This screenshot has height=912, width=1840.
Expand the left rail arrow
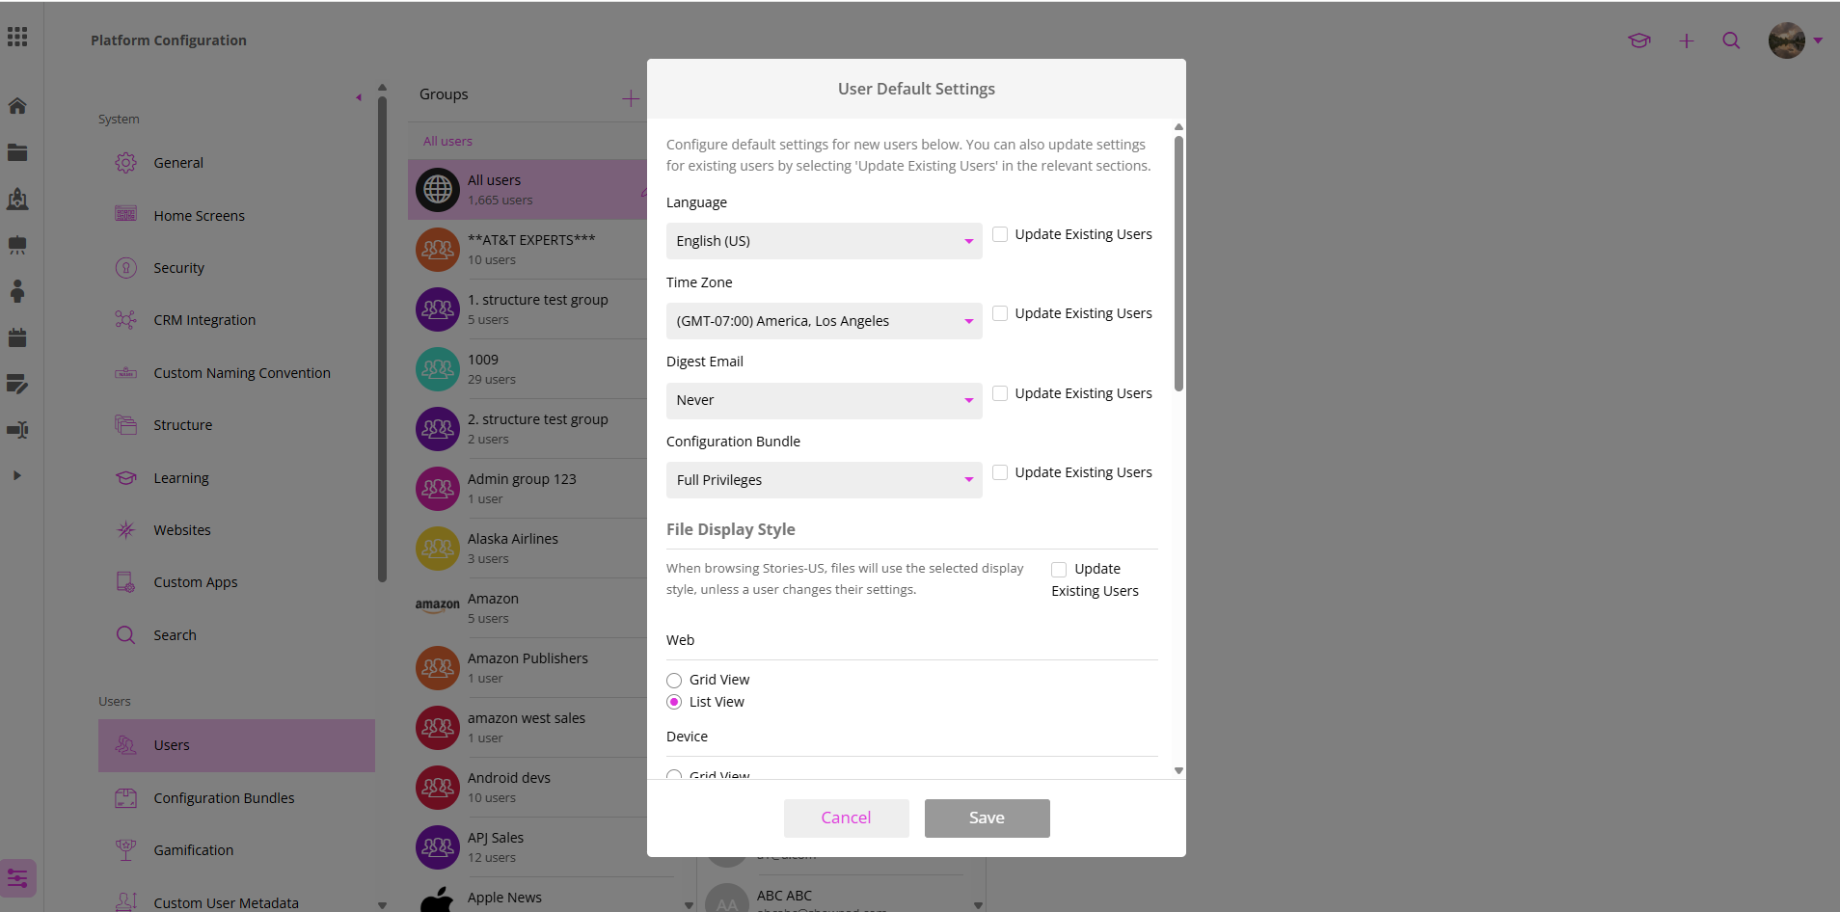[x=16, y=475]
